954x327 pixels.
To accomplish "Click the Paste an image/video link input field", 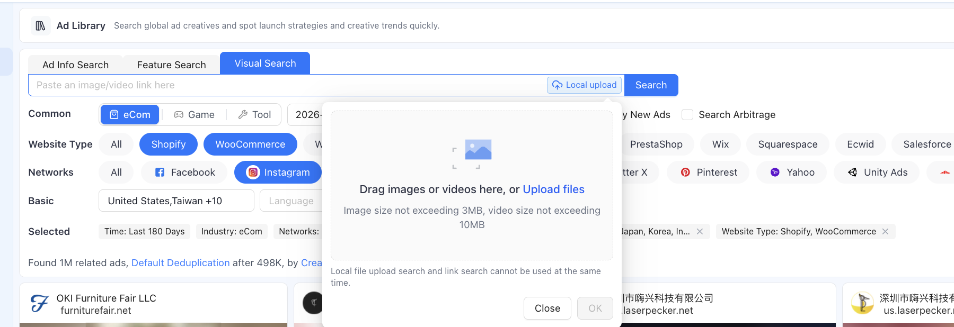I will 286,85.
